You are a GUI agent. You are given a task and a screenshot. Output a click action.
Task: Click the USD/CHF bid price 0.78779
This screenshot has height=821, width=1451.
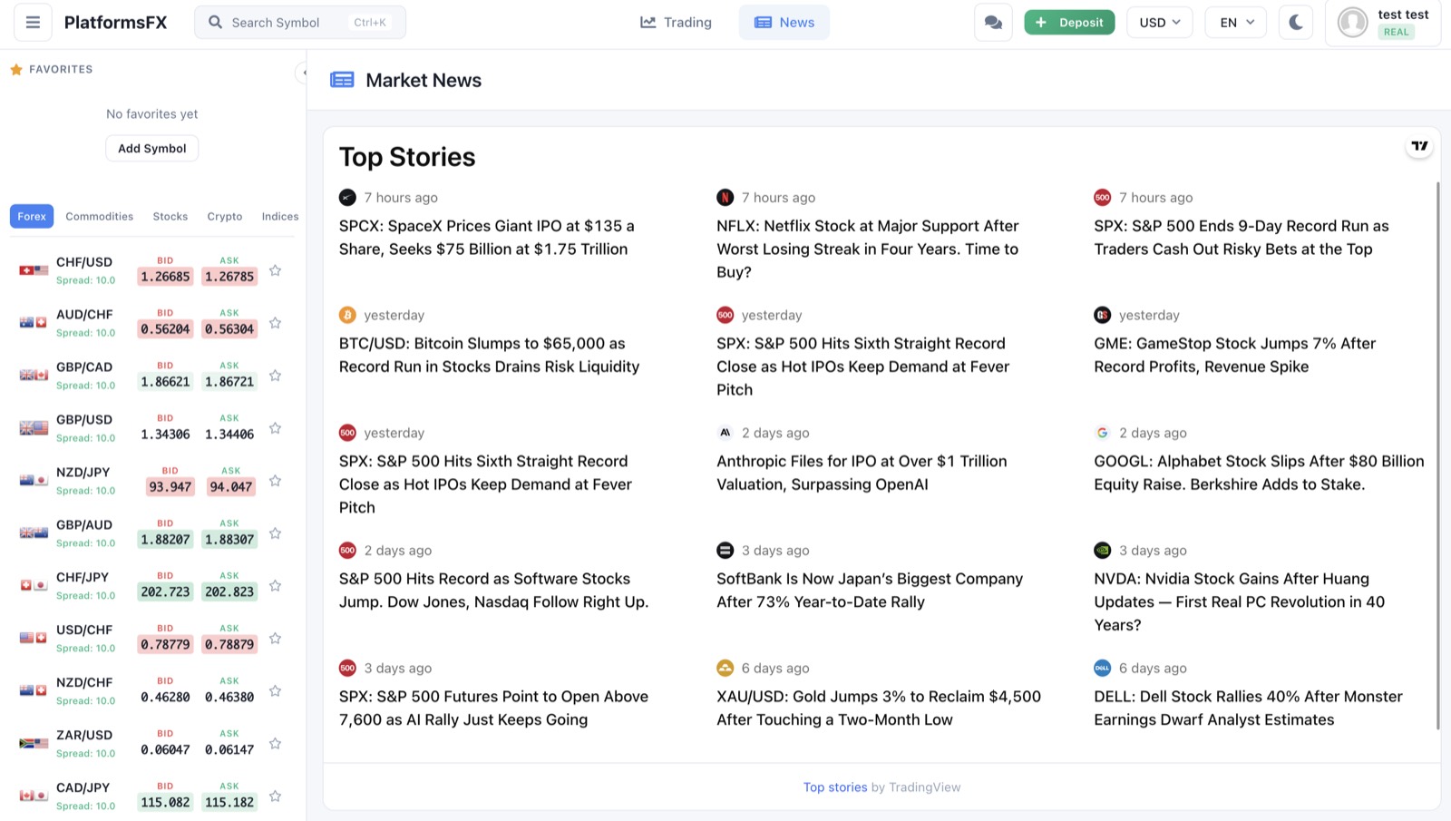tap(165, 645)
